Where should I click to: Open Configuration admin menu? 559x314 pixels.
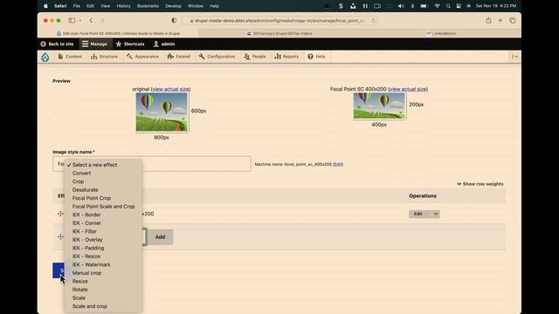pos(217,57)
